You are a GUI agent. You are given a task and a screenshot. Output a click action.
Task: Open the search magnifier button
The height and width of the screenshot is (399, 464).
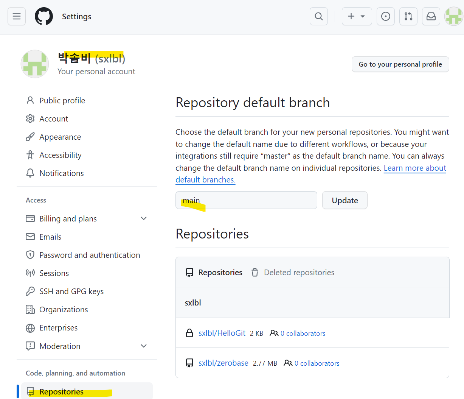319,16
